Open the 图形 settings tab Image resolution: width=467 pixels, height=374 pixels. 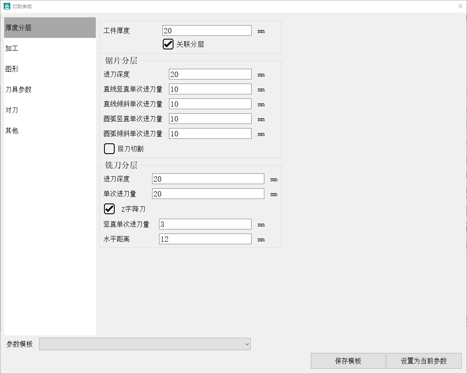tap(50, 69)
